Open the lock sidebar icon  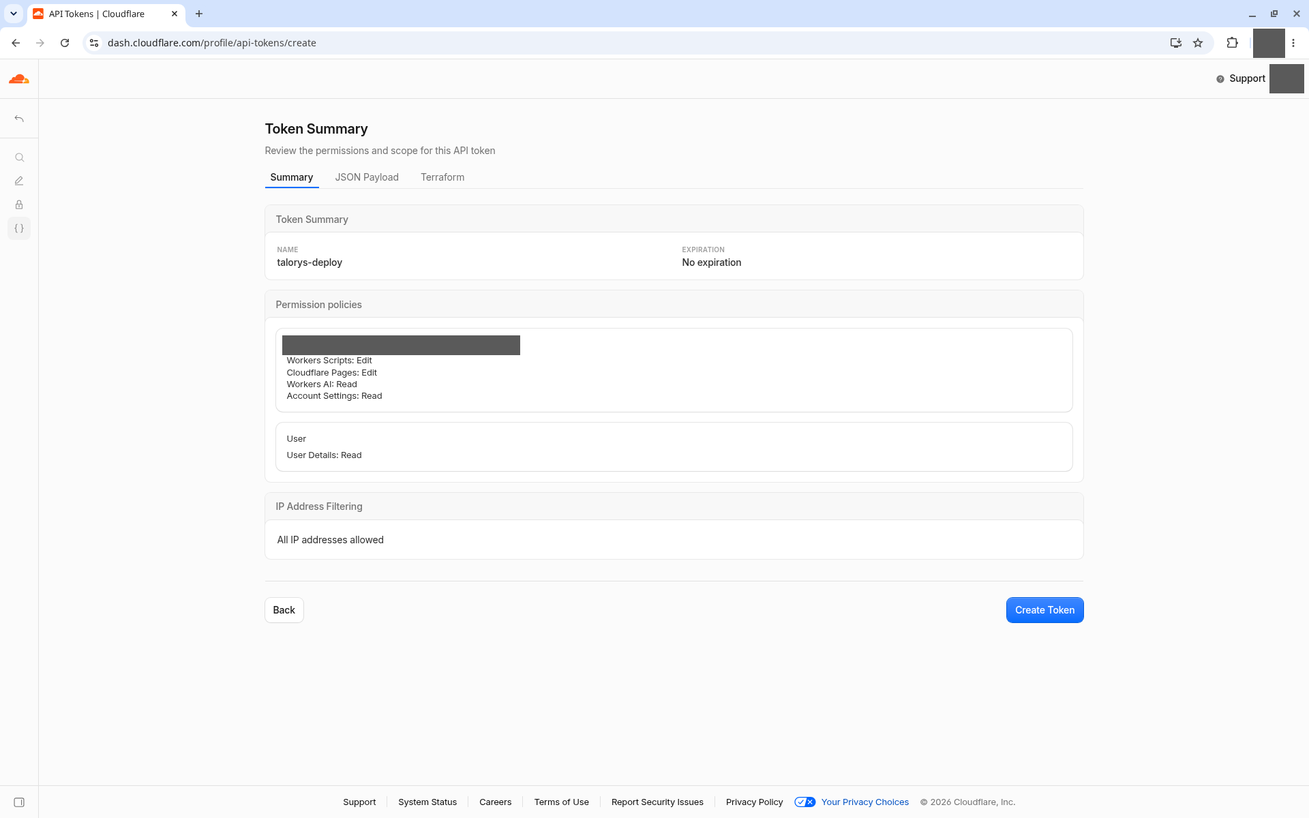point(19,204)
